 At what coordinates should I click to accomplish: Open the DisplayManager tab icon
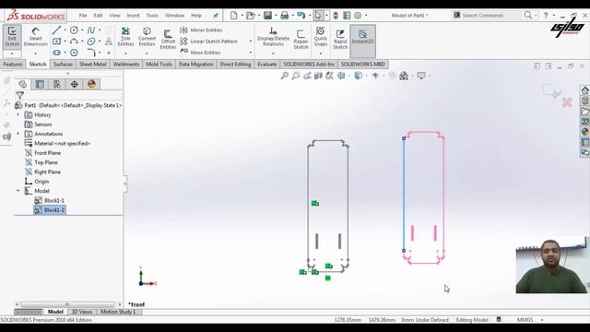pos(91,84)
